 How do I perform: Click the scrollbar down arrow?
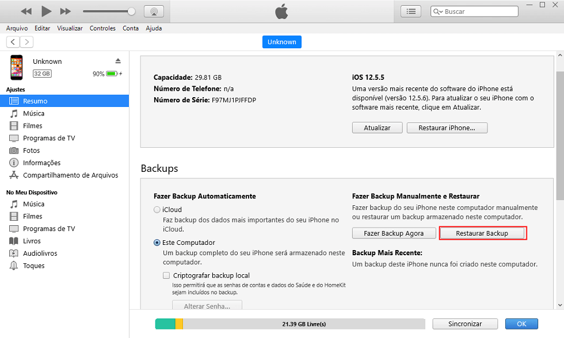[560, 305]
